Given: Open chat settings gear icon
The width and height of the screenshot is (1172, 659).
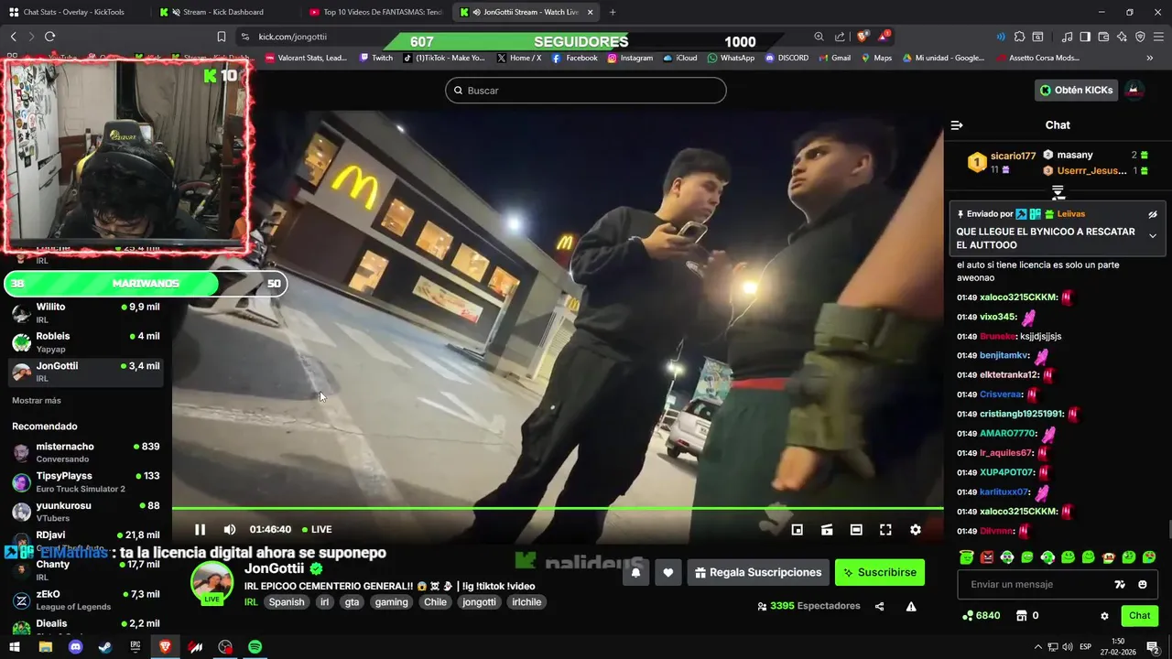Looking at the screenshot, I should 1104,616.
